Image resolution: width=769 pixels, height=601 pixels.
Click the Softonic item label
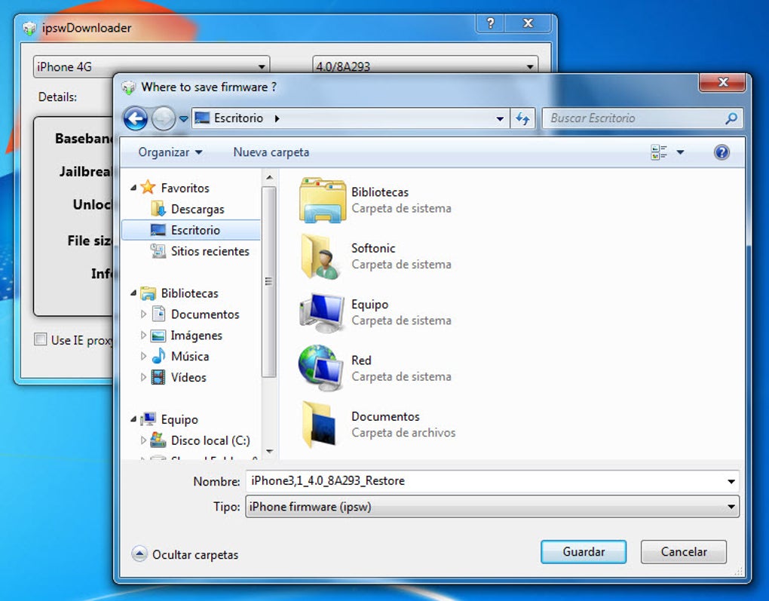click(x=373, y=248)
